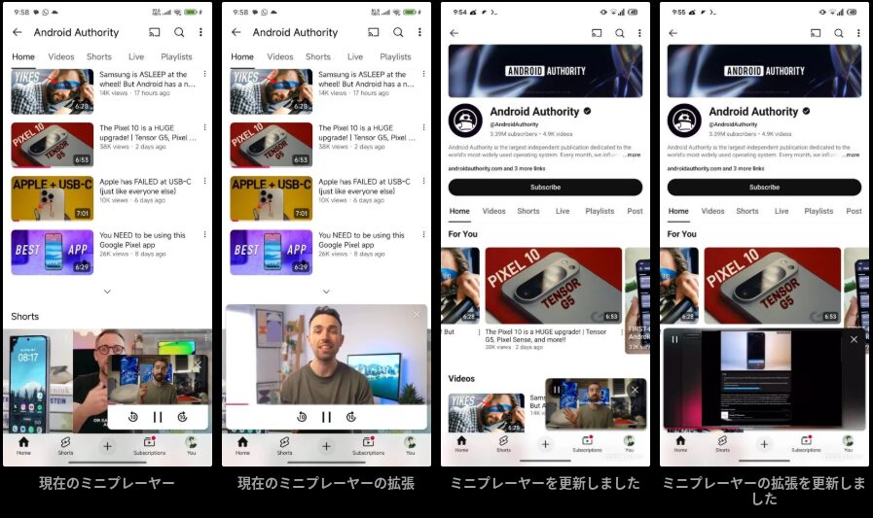Open Subscriptions in the second screen bottom bar

368,445
